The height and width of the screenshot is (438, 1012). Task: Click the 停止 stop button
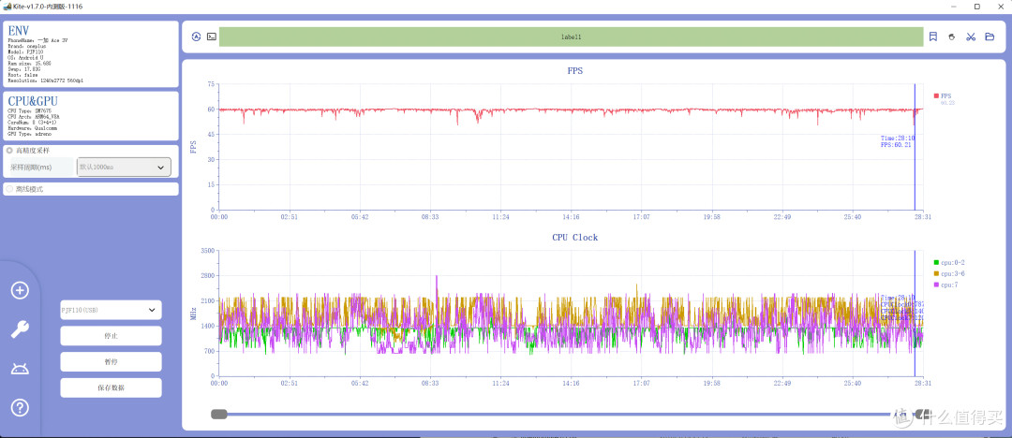pos(111,336)
